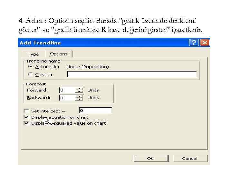This screenshot has height=174, width=232.
Task: Increase the Forward forecast units
Action: (x=79, y=89)
